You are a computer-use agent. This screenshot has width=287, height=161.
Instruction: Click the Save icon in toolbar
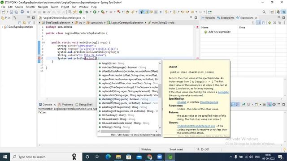pos(11,12)
